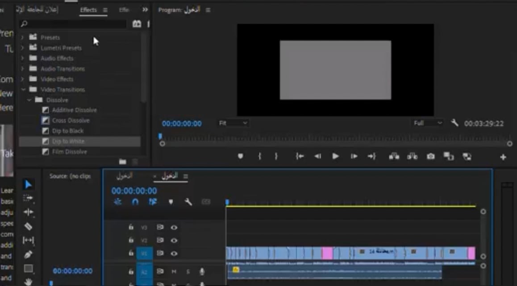Open Effects panel hamburger menu
Image resolution: width=517 pixels, height=286 pixels.
(x=105, y=10)
